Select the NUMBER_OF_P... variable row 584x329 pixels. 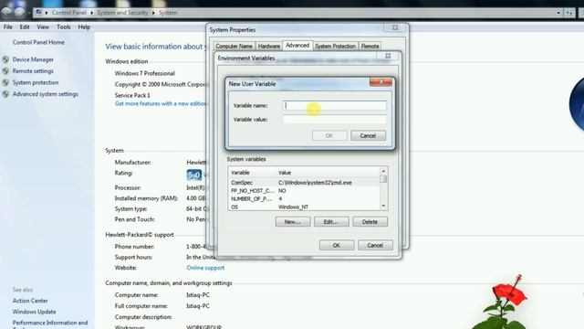(x=304, y=199)
